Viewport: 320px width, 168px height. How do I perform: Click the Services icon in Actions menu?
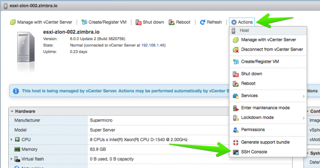pos(236,96)
